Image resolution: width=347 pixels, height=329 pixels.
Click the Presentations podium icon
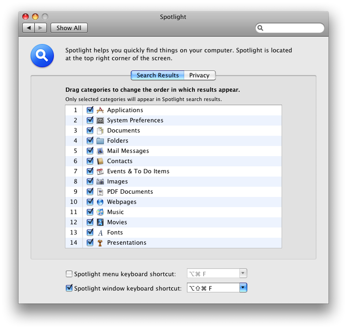coord(100,243)
